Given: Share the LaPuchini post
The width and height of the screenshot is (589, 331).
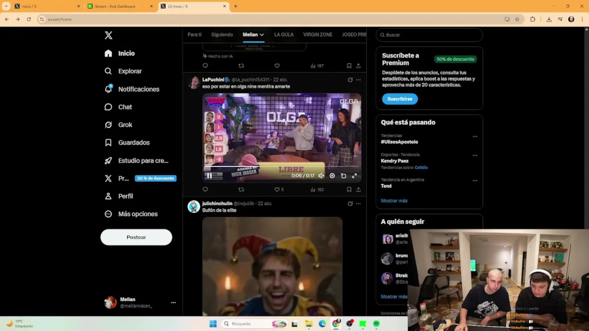Looking at the screenshot, I should [358, 189].
